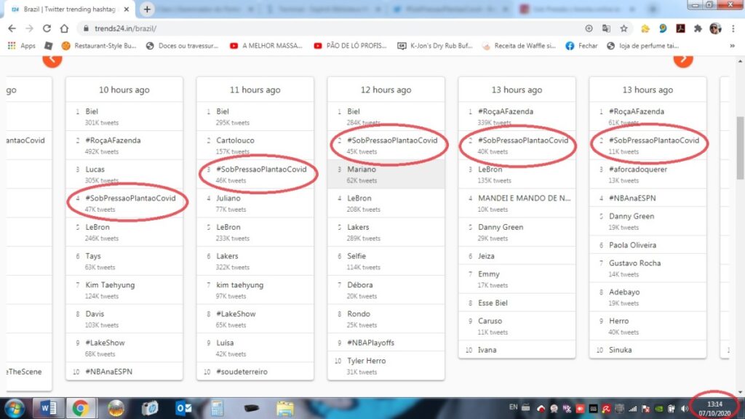Open #soudeterreiro trend link
Image resolution: width=745 pixels, height=419 pixels.
click(x=242, y=372)
